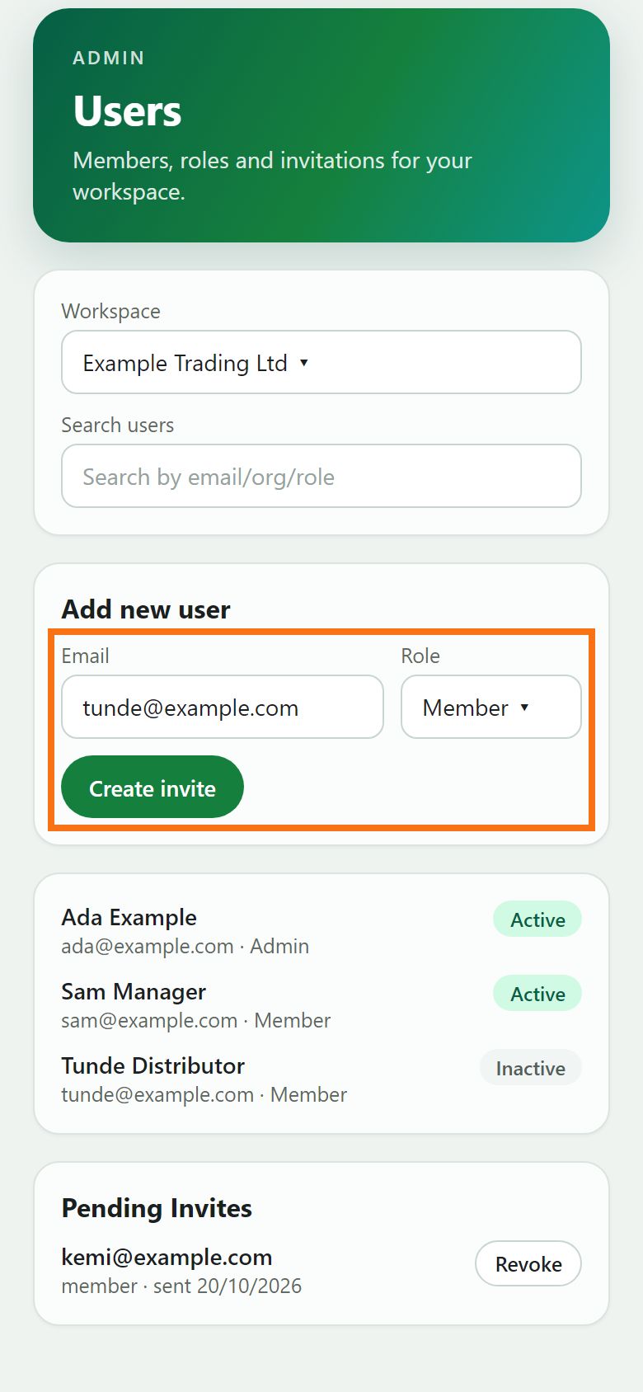This screenshot has height=1392, width=643.
Task: Focus the Search by email/org/role field
Action: 321,476
